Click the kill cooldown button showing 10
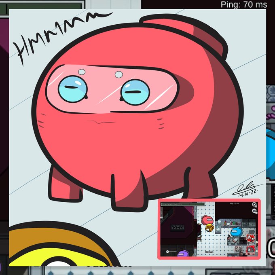Image resolution: width=275 pixels, height=275 pixels. pyautogui.click(x=239, y=250)
